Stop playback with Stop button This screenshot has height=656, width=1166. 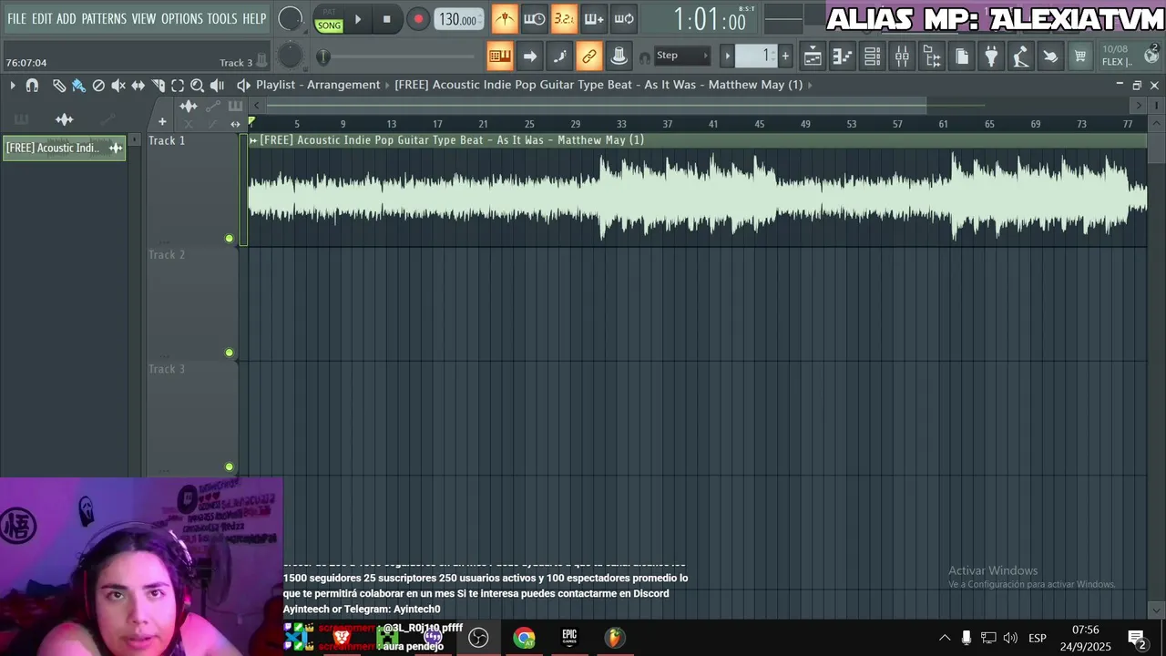pos(387,19)
